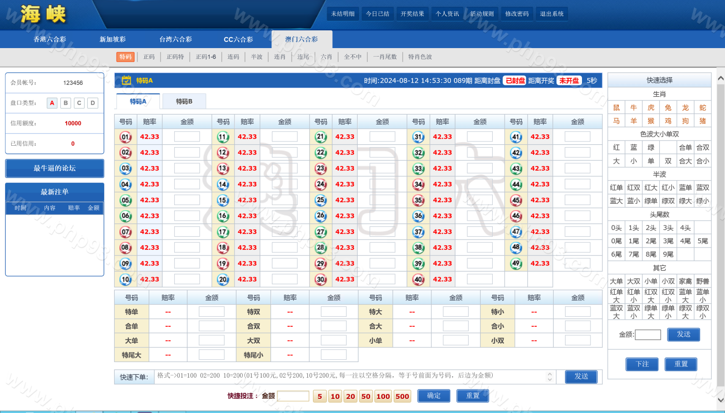Click the calendar icon beside 特码A header
Screen dimensions: 725x413
coord(126,81)
